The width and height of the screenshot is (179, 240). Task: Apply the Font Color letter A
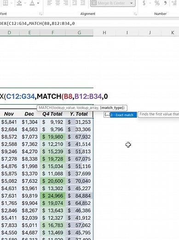point(32,3)
